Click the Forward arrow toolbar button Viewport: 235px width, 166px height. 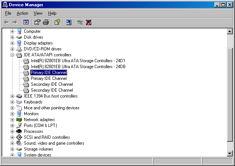(x=15, y=22)
